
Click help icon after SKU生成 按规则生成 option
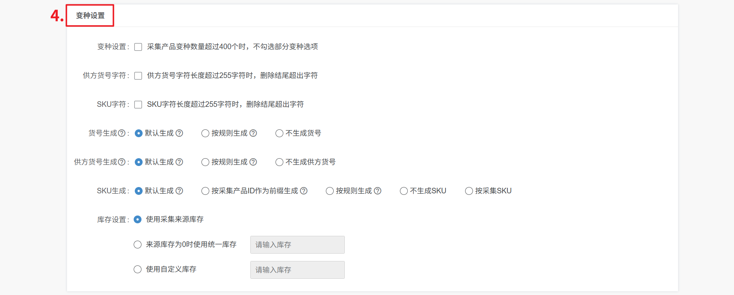click(x=378, y=191)
